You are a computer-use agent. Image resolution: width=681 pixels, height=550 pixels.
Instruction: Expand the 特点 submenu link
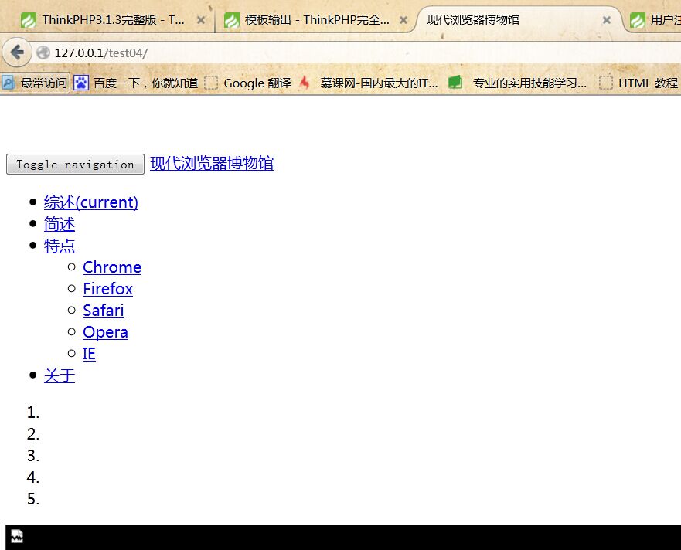(60, 246)
